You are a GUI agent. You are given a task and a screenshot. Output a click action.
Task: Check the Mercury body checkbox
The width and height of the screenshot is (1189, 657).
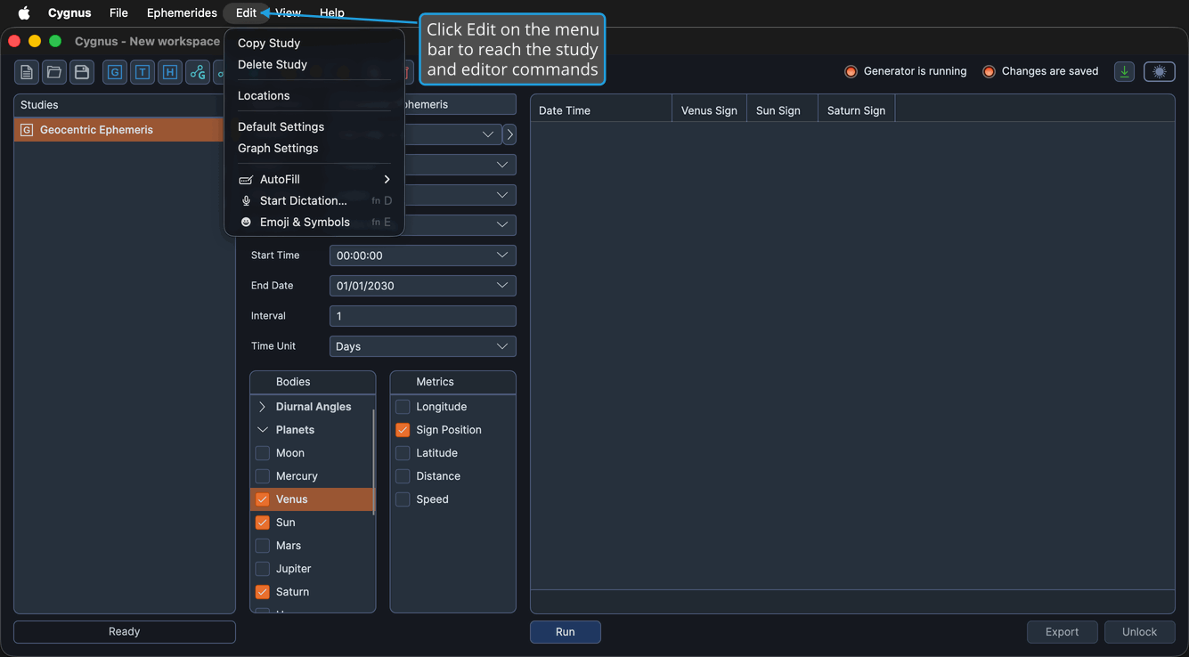click(x=263, y=476)
